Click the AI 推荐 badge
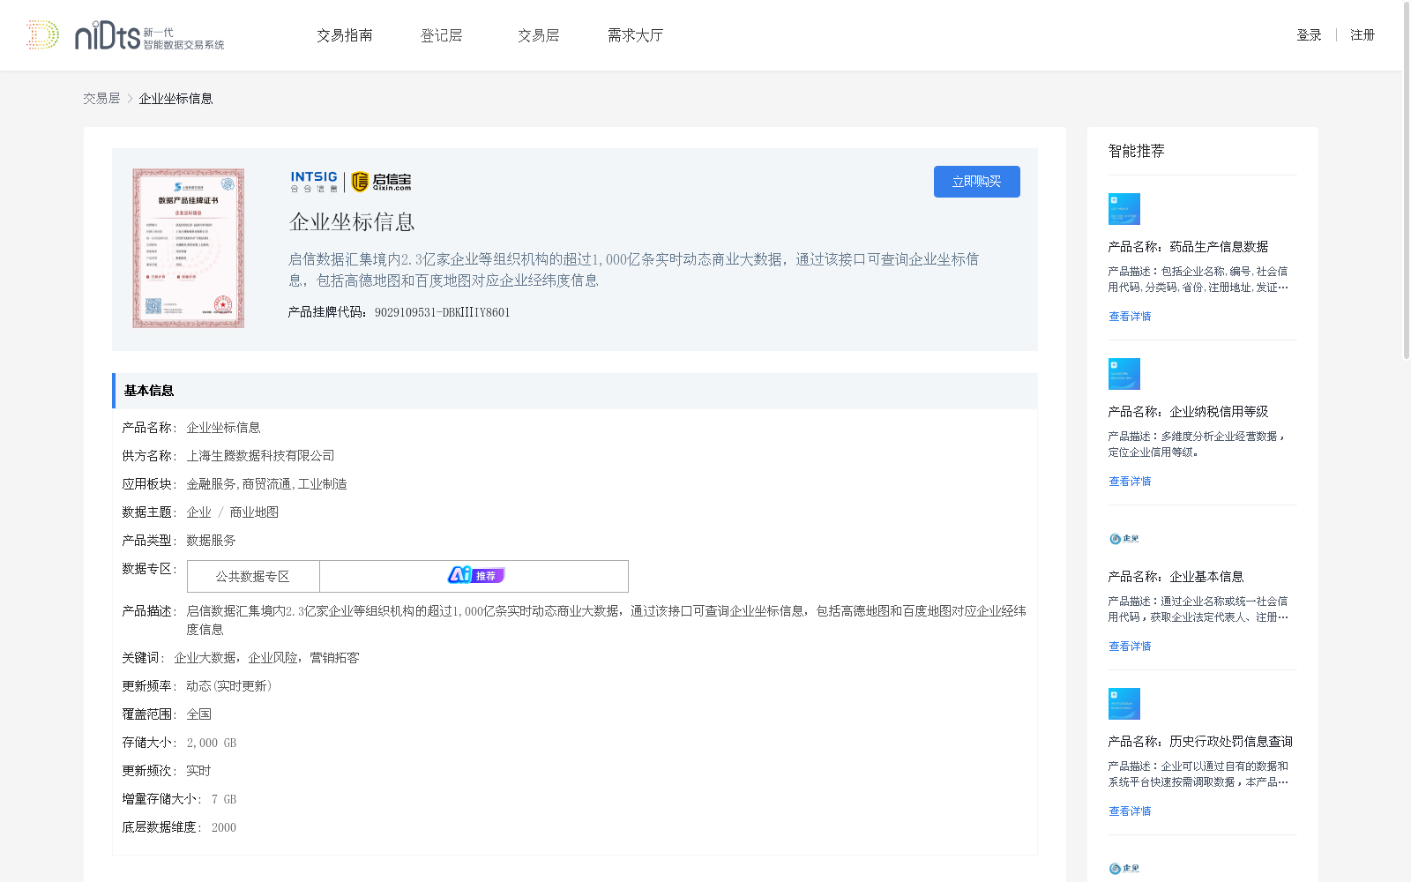The height and width of the screenshot is (882, 1411). pos(476,576)
